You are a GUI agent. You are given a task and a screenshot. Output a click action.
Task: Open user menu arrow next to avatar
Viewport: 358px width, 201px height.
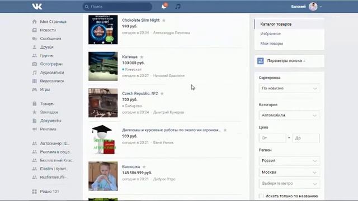(321, 7)
